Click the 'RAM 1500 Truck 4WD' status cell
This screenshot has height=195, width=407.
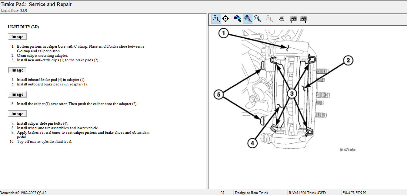coord(306,193)
